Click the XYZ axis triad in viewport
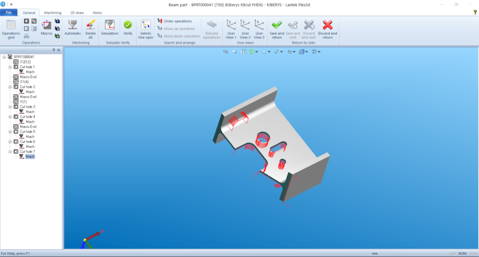Screen dimensions: 479x257 pyautogui.click(x=92, y=239)
